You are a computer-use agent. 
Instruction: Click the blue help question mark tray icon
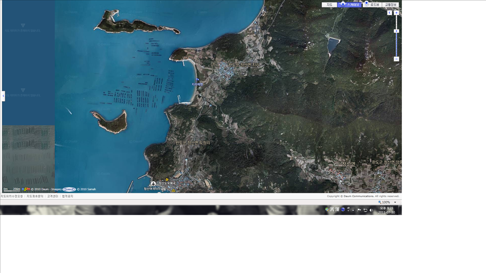click(x=343, y=209)
